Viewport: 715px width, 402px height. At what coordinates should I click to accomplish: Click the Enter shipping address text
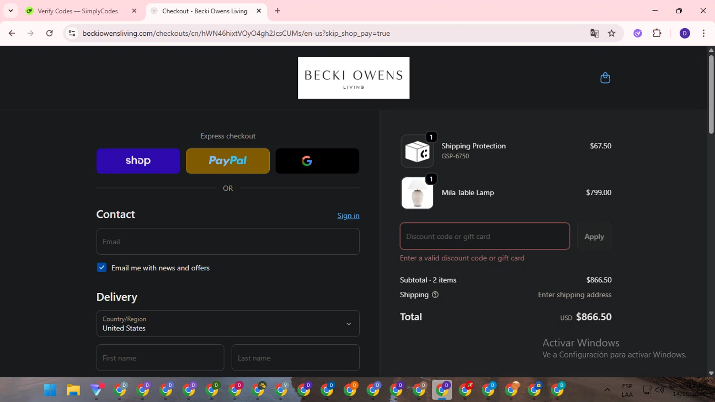(x=574, y=295)
